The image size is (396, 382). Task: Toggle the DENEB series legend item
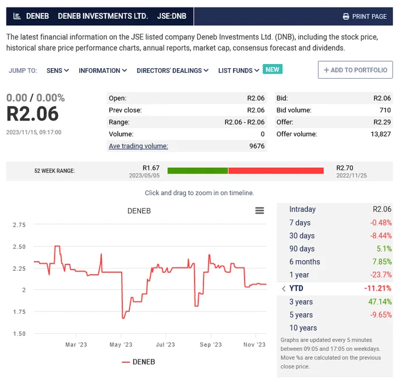click(139, 362)
